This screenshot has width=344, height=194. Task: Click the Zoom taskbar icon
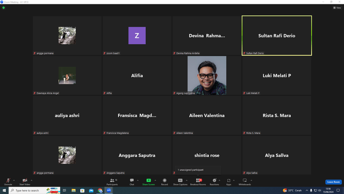[x=109, y=190]
